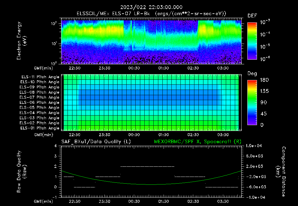The image size is (298, 206).
Task: Click the ELS-04 Pitch Angle row label
Action: click(39, 113)
